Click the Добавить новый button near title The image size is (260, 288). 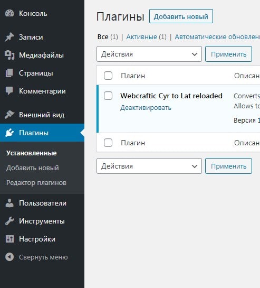click(x=181, y=16)
